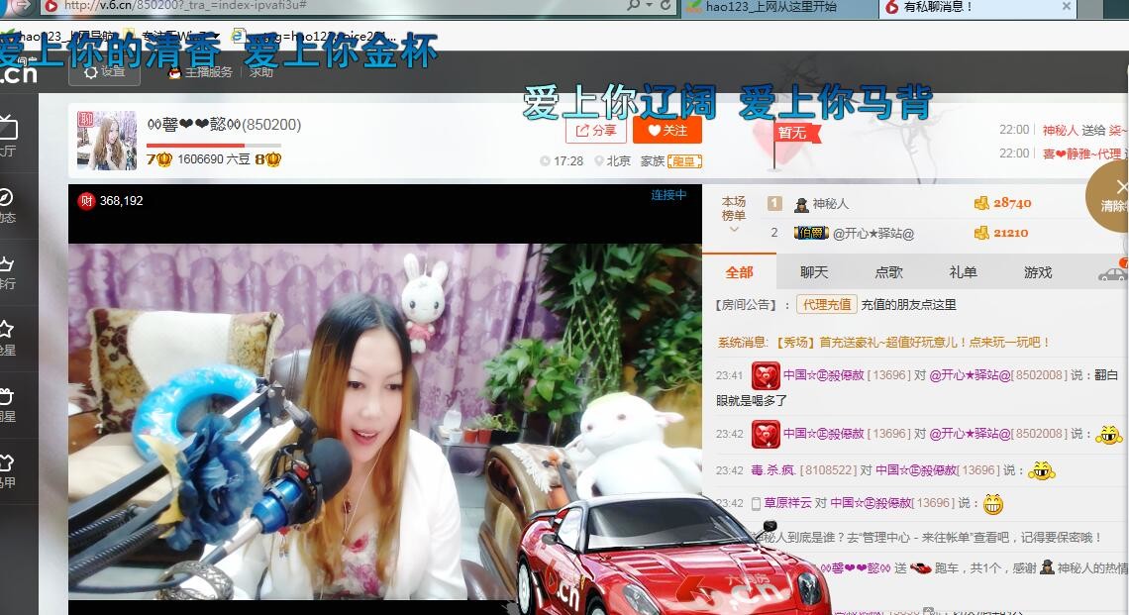Open the 礼单 gift list tab
The image size is (1129, 615).
[962, 271]
